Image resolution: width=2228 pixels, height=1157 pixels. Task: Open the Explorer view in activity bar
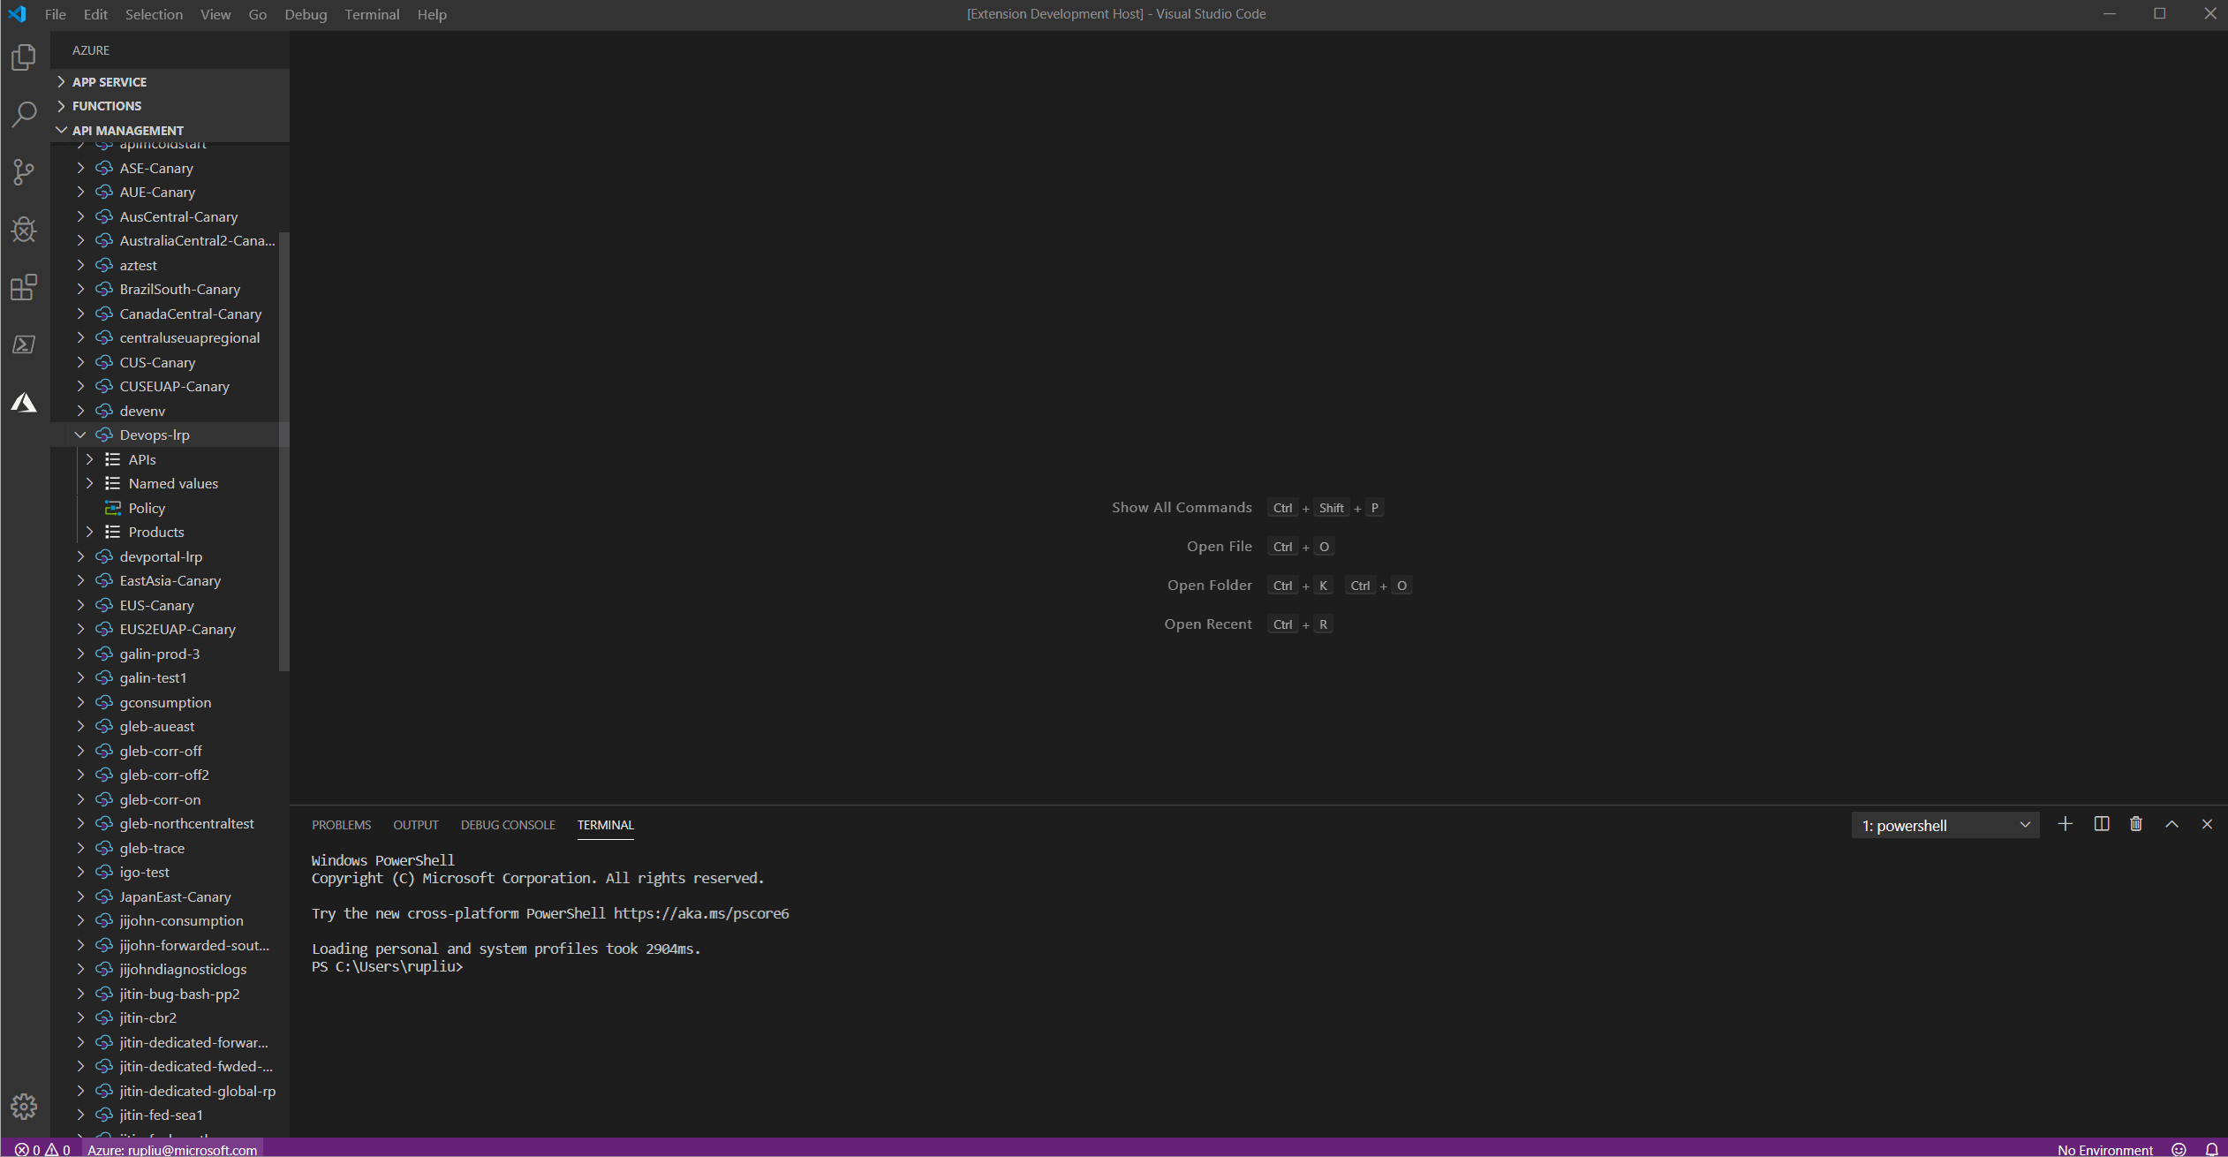pos(24,58)
